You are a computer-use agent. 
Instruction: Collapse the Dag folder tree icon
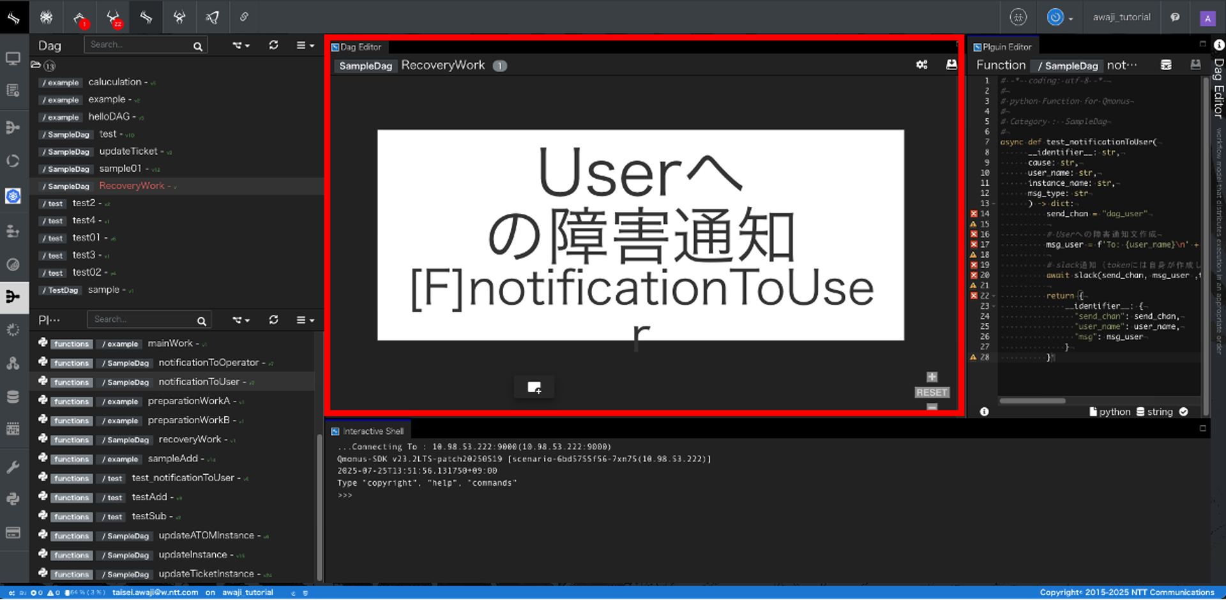(36, 65)
